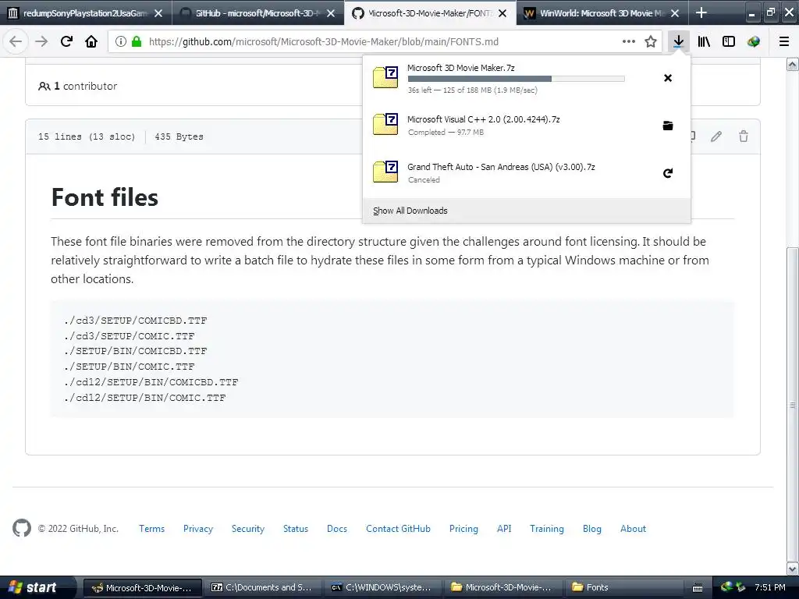This screenshot has width=799, height=599.
Task: Open the Terms footer link
Action: 152,529
